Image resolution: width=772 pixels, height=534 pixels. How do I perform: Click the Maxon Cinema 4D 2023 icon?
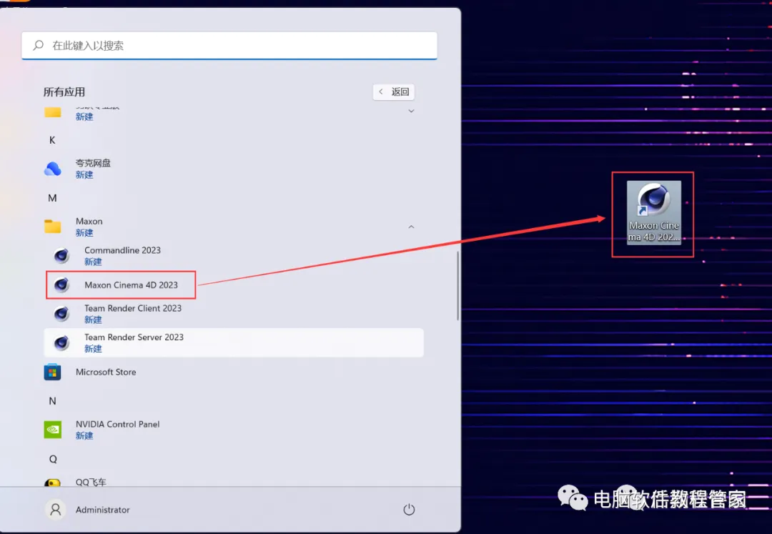tap(61, 285)
